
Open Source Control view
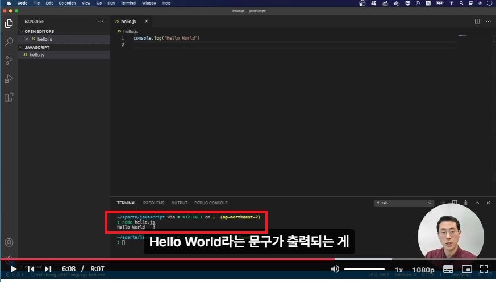click(x=9, y=60)
